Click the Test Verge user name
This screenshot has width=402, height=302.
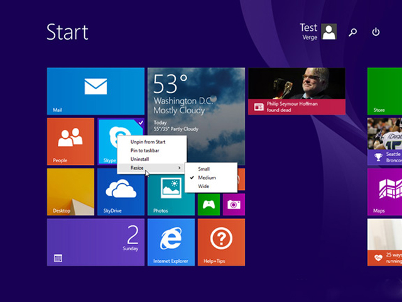point(308,32)
